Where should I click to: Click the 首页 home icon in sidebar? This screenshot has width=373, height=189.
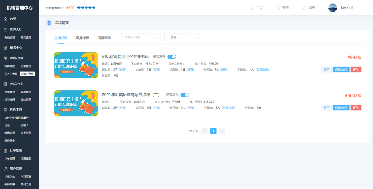(x=5, y=18)
